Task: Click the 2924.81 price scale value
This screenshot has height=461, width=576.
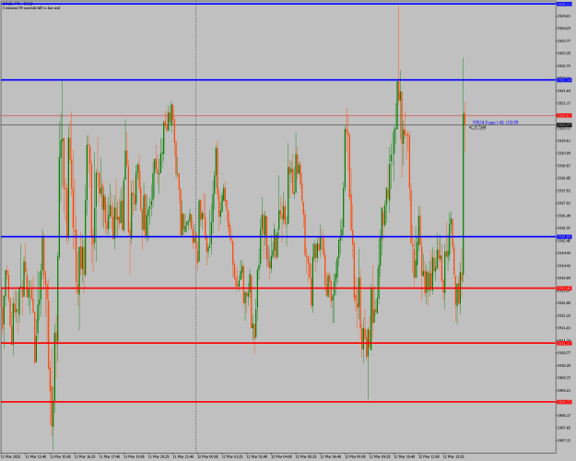Action: (564, 16)
